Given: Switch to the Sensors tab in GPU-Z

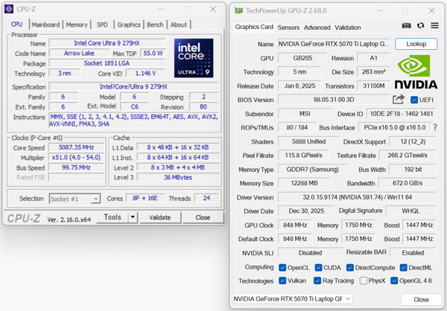Looking at the screenshot, I should [288, 28].
